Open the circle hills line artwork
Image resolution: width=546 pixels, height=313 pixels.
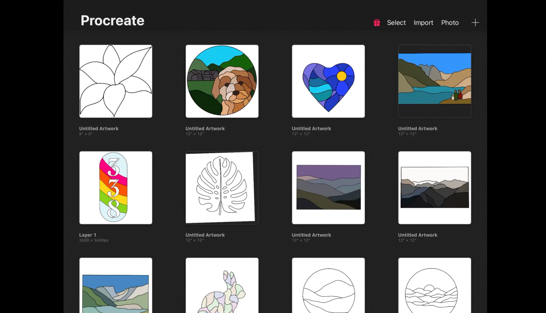tap(328, 285)
